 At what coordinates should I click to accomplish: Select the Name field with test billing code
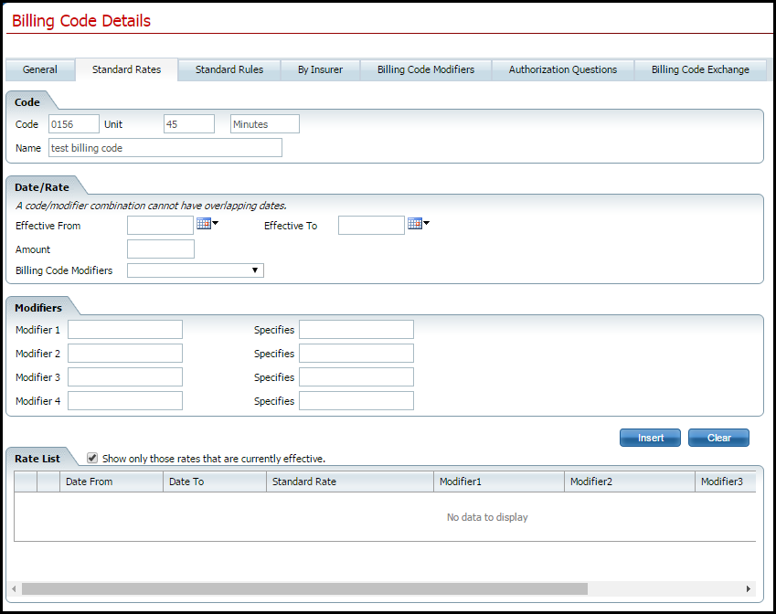(x=165, y=148)
